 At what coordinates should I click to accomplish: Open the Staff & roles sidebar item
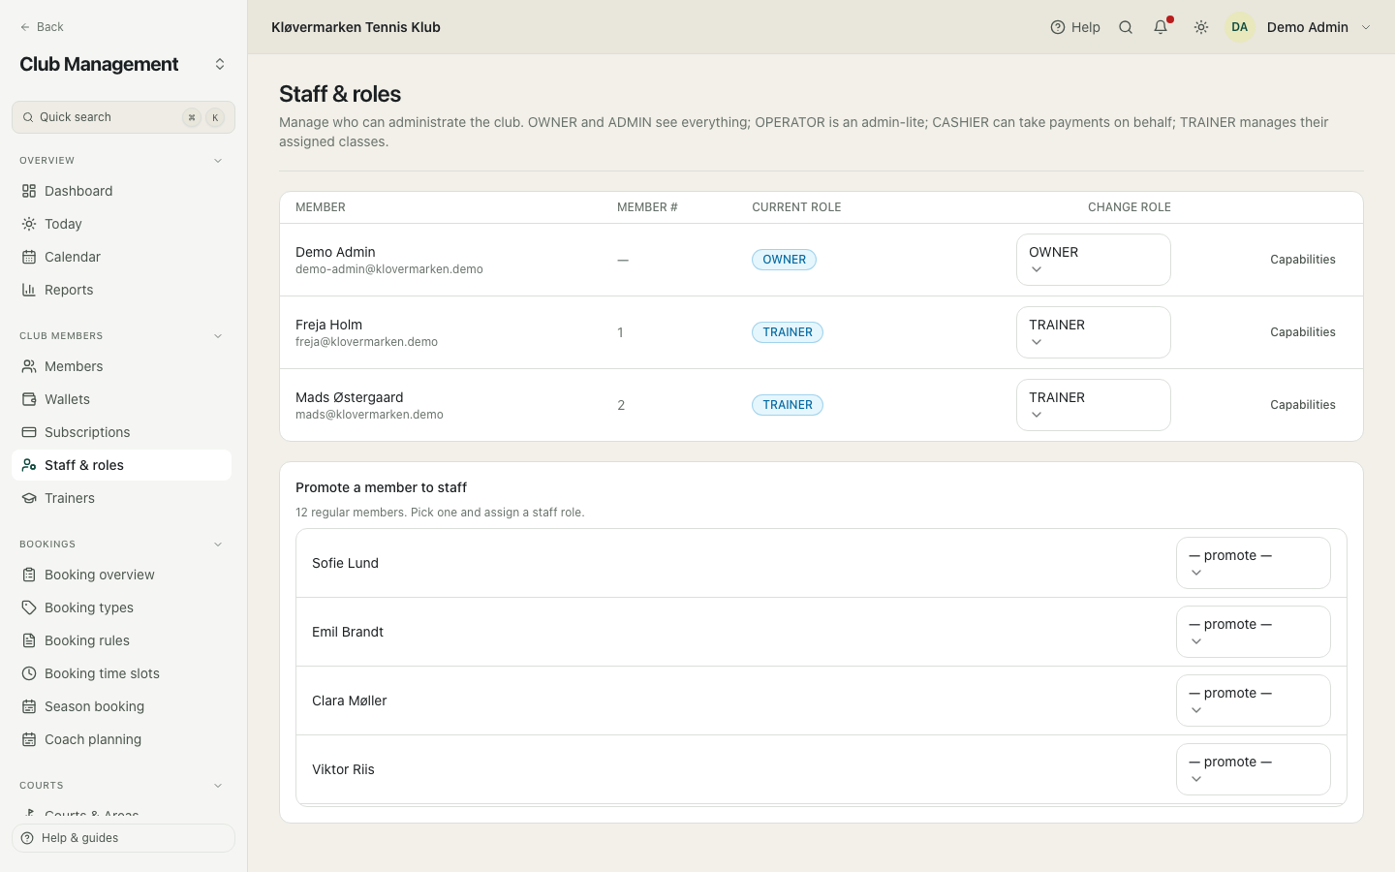(x=122, y=465)
